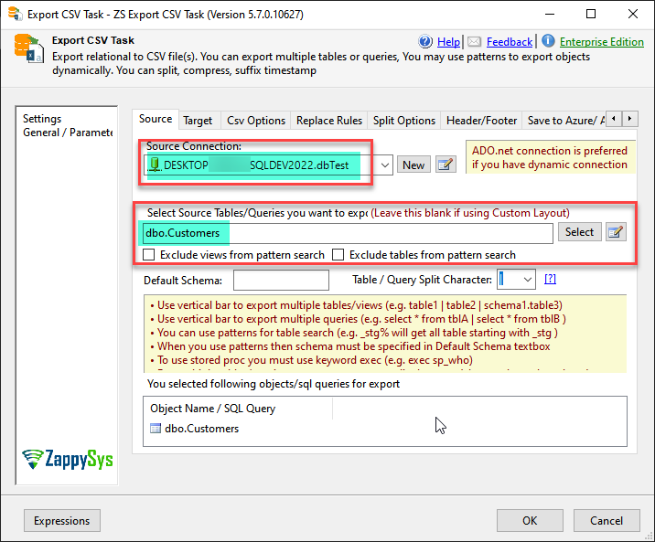Show tabs further right with arrow
The height and width of the screenshot is (542, 655).
pos(630,119)
